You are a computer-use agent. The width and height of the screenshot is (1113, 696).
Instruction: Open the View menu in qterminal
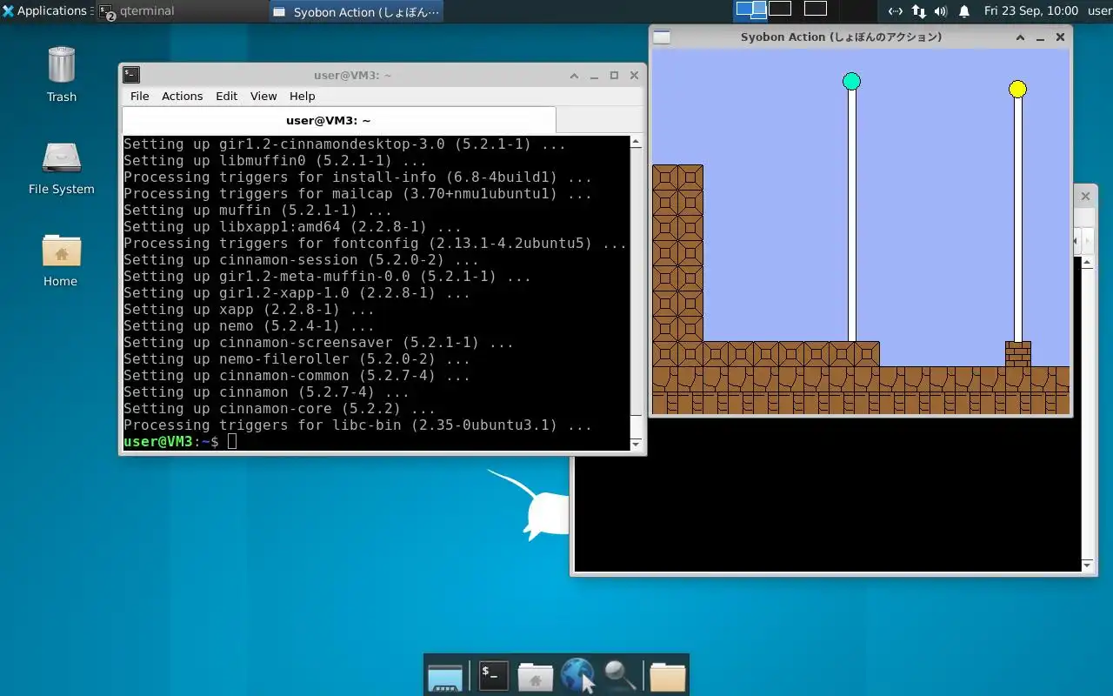tap(263, 96)
